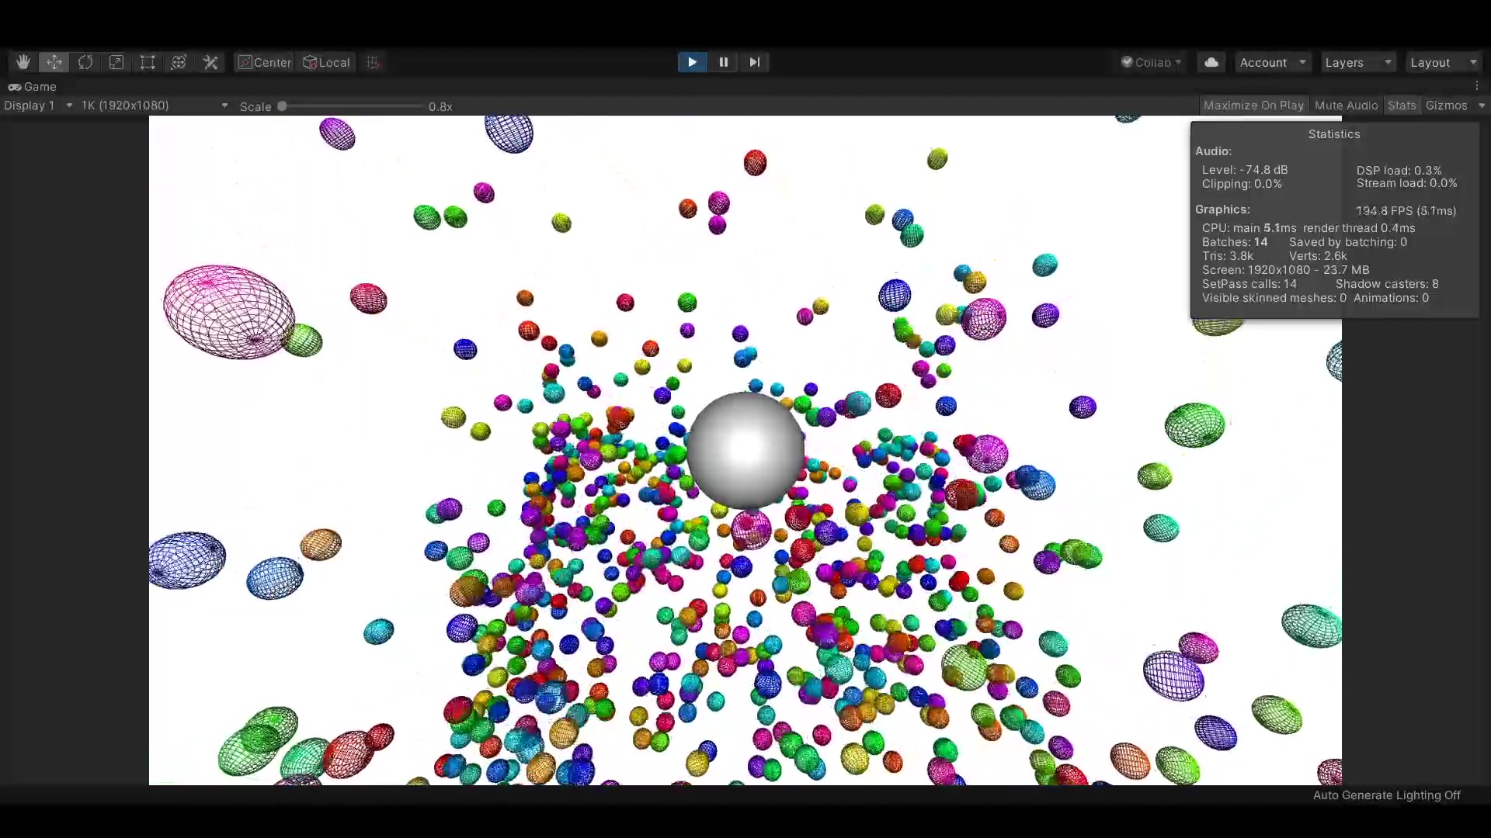Pause the running game
1491x838 pixels.
click(722, 62)
